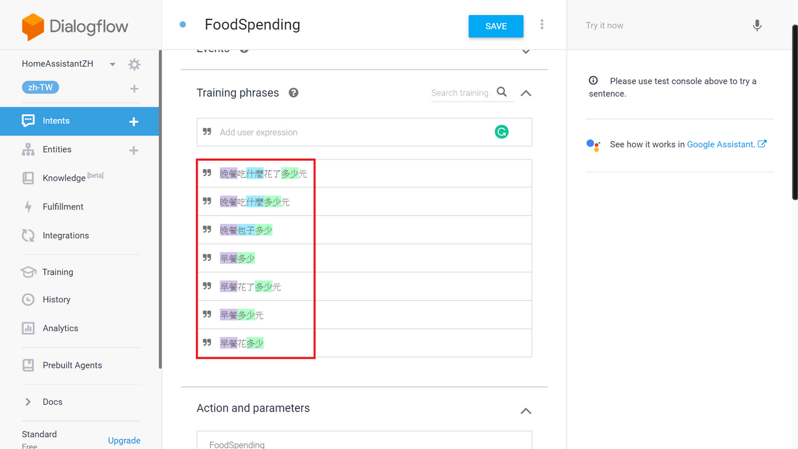Collapse the Training phrases section
Screen dimensions: 798x449
tap(526, 93)
